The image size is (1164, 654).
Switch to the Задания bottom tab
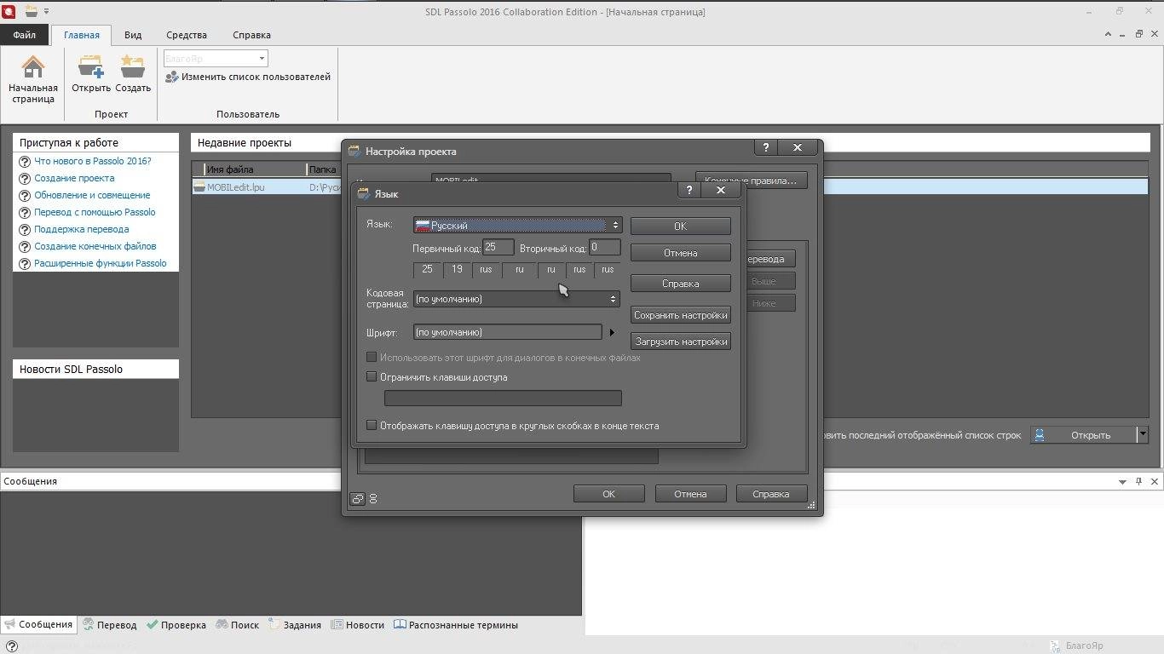point(295,625)
